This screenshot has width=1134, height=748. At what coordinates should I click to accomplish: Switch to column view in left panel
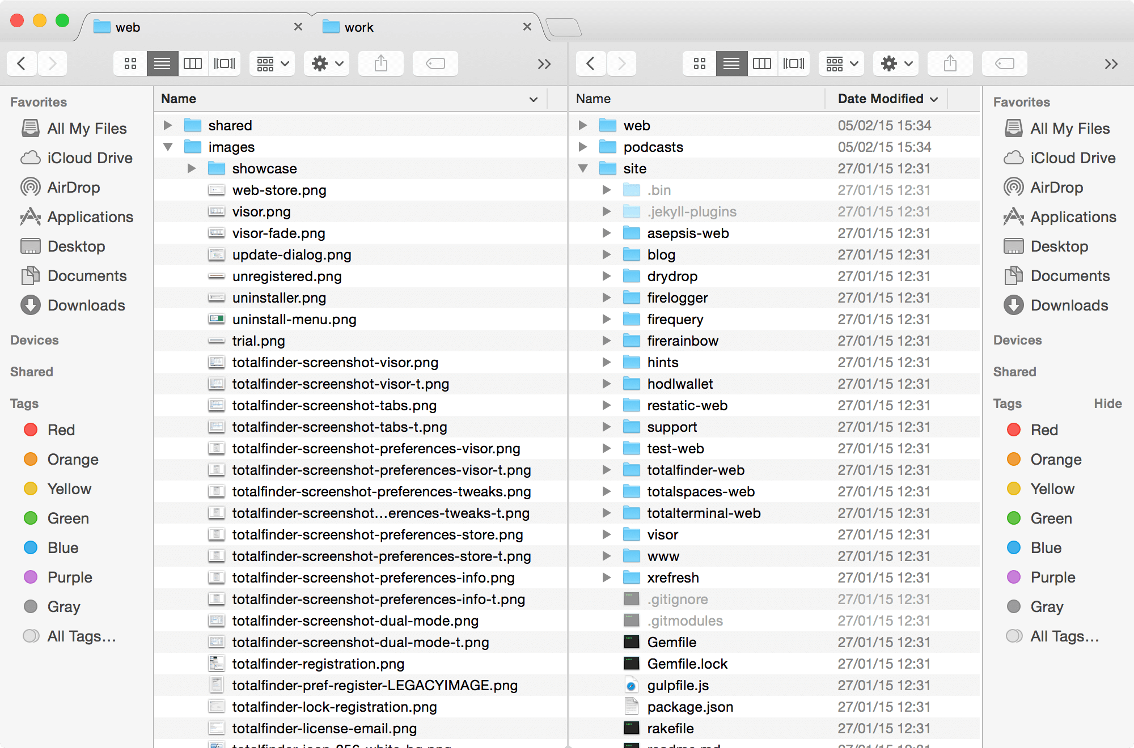click(x=192, y=63)
